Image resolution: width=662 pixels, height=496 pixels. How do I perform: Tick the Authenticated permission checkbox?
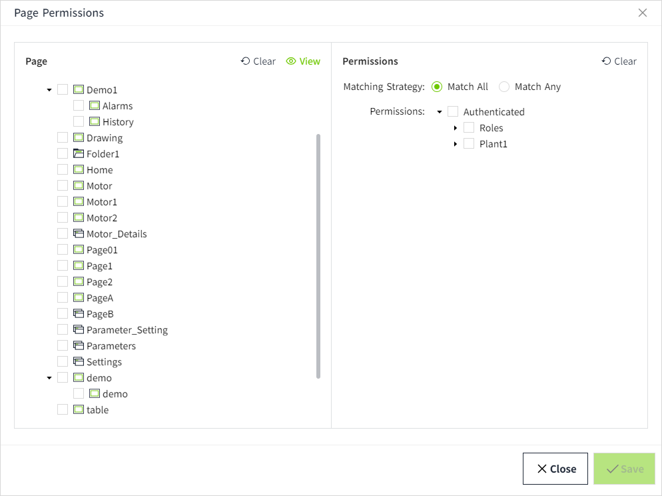pos(453,112)
